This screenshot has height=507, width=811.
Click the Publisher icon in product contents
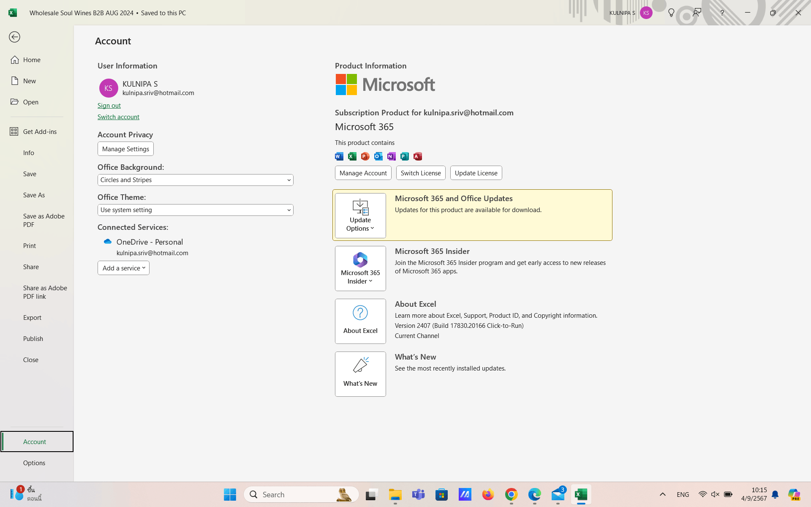(405, 156)
